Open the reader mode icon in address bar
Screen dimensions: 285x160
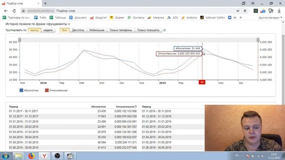[238, 11]
